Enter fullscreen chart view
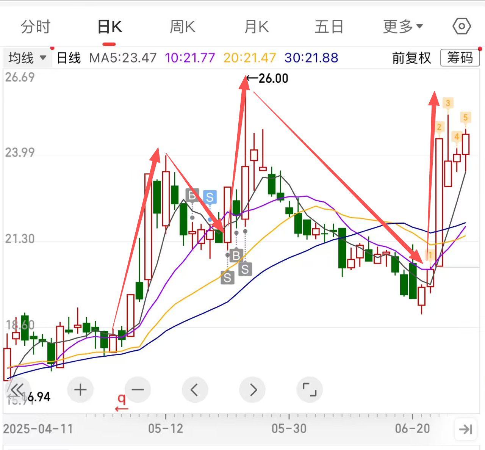Image resolution: width=485 pixels, height=450 pixels. pyautogui.click(x=309, y=390)
